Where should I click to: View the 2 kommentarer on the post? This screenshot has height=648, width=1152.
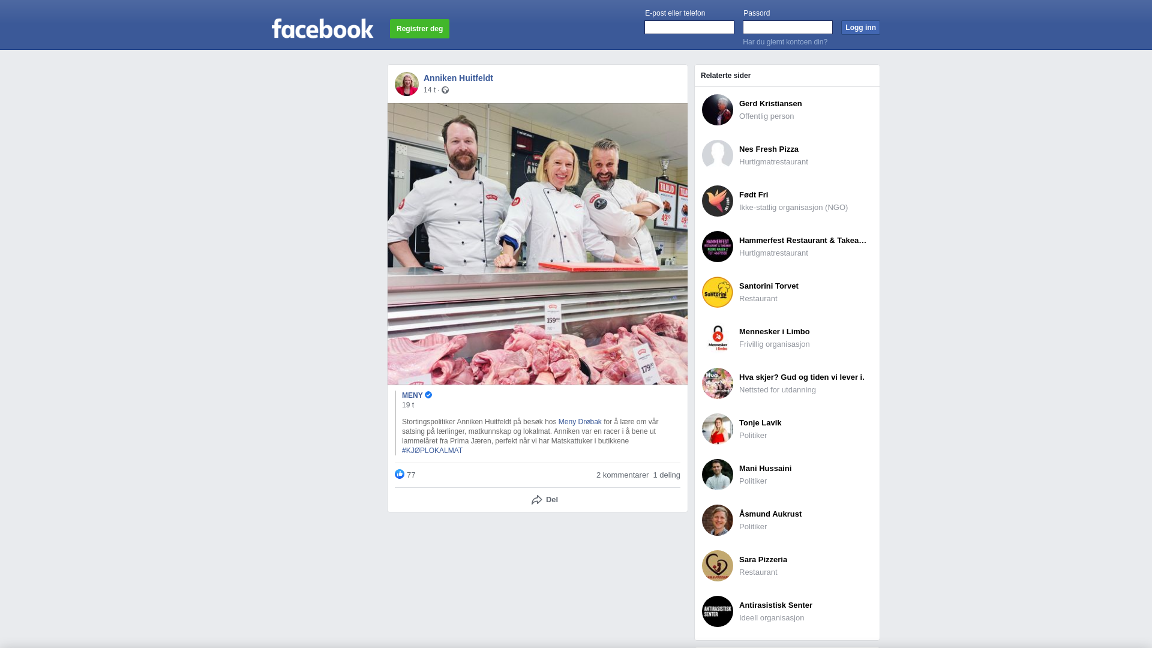pos(622,475)
